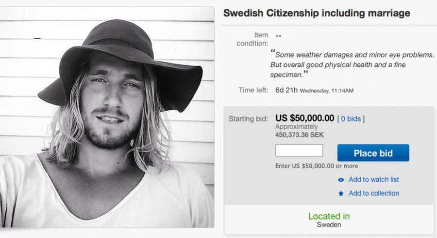This screenshot has height=238, width=437.
Task: Click the green Located in text
Action: tap(329, 216)
